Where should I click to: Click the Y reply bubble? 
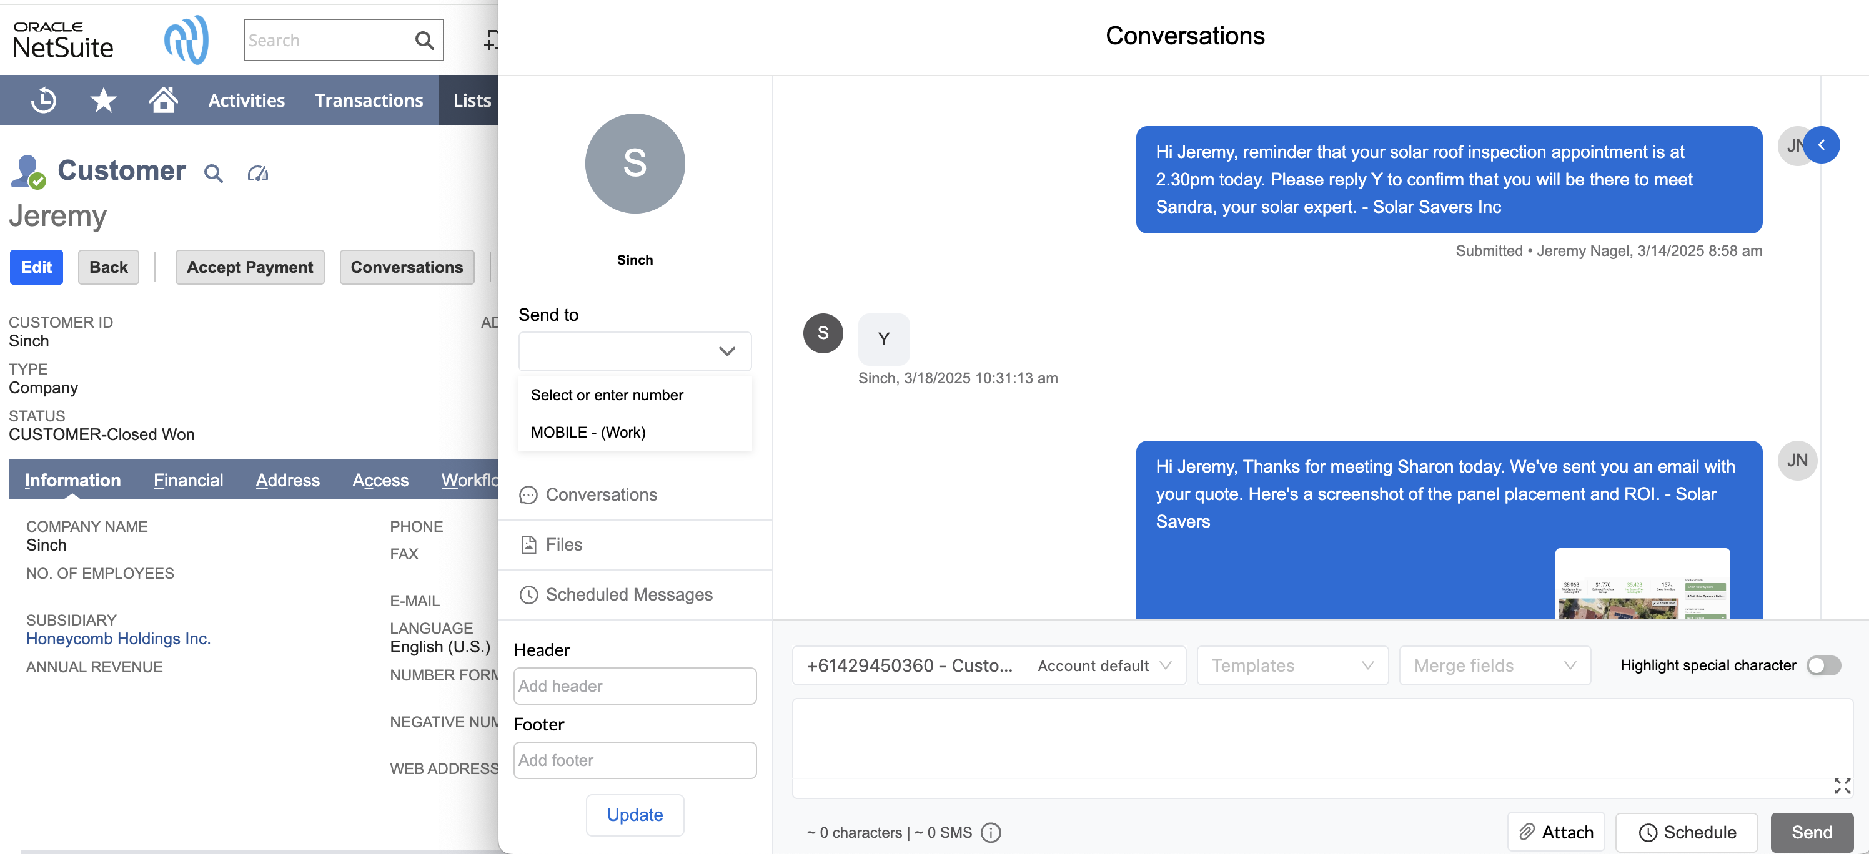point(884,338)
